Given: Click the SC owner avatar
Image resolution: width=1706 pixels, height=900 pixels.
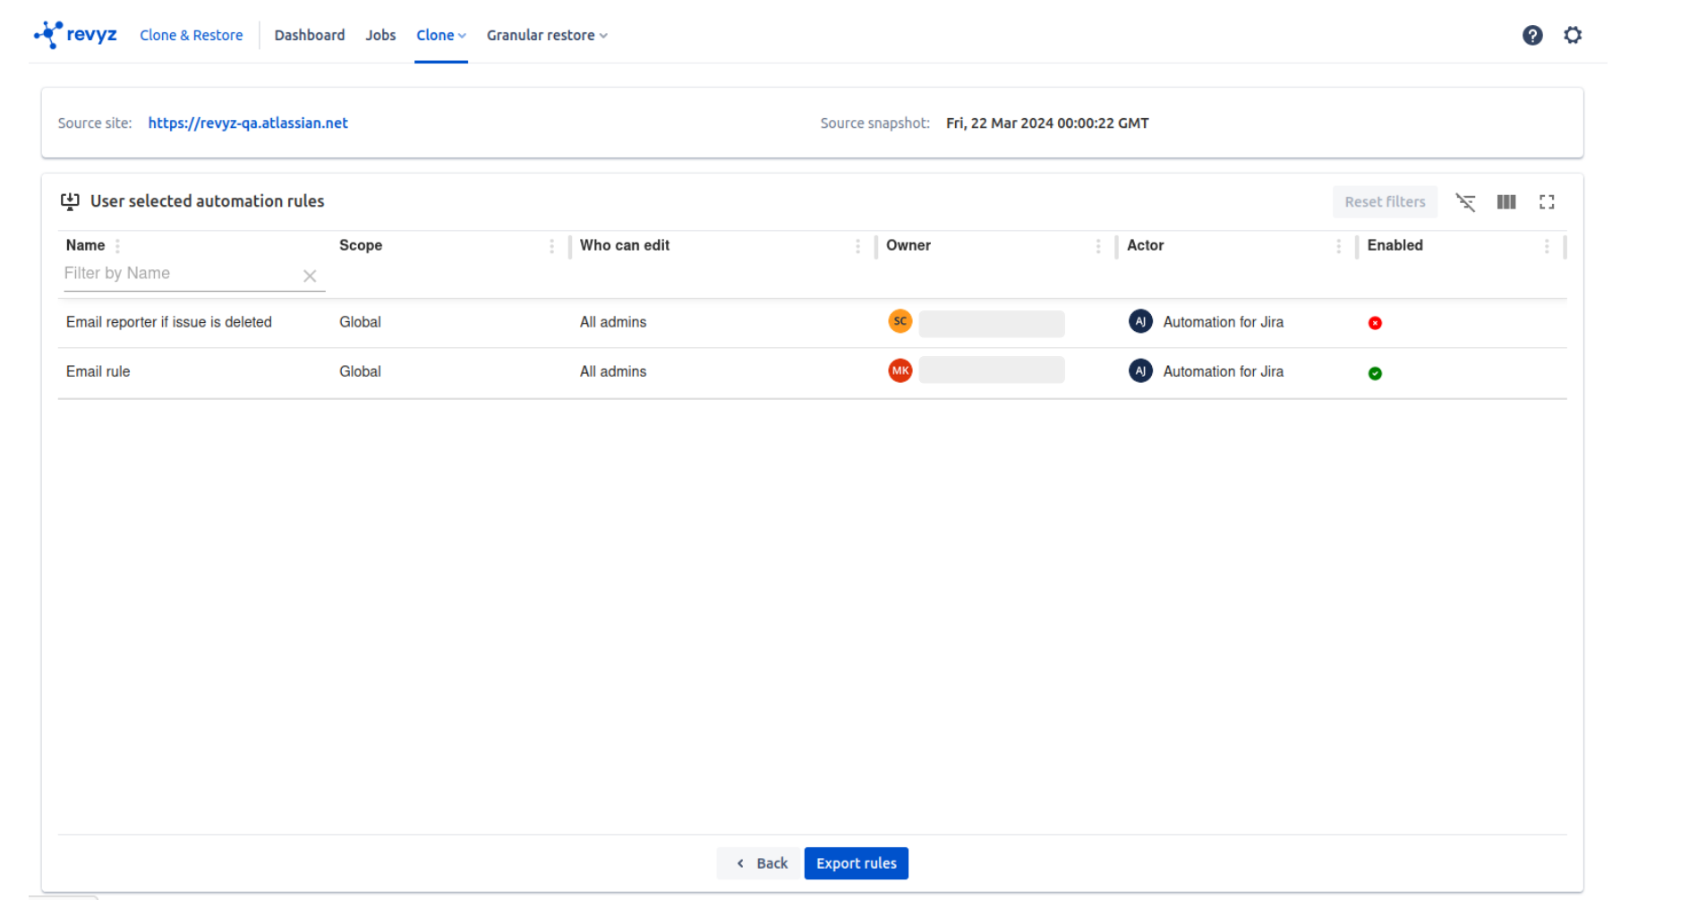Looking at the screenshot, I should click(x=900, y=321).
